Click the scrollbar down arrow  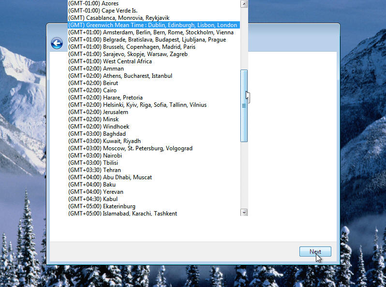click(244, 212)
